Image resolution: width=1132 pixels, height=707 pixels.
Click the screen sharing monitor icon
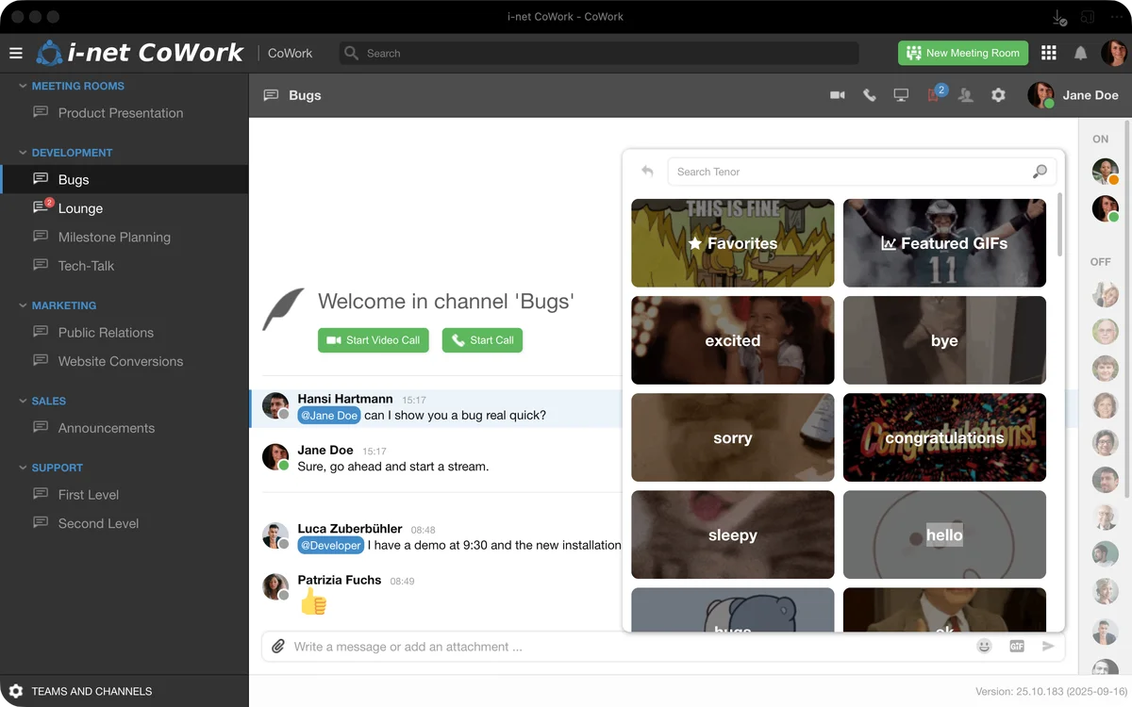click(901, 95)
